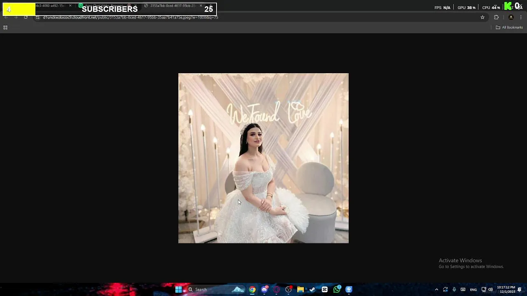Switch to the 3153a7bb-0ced image tab

(x=172, y=6)
